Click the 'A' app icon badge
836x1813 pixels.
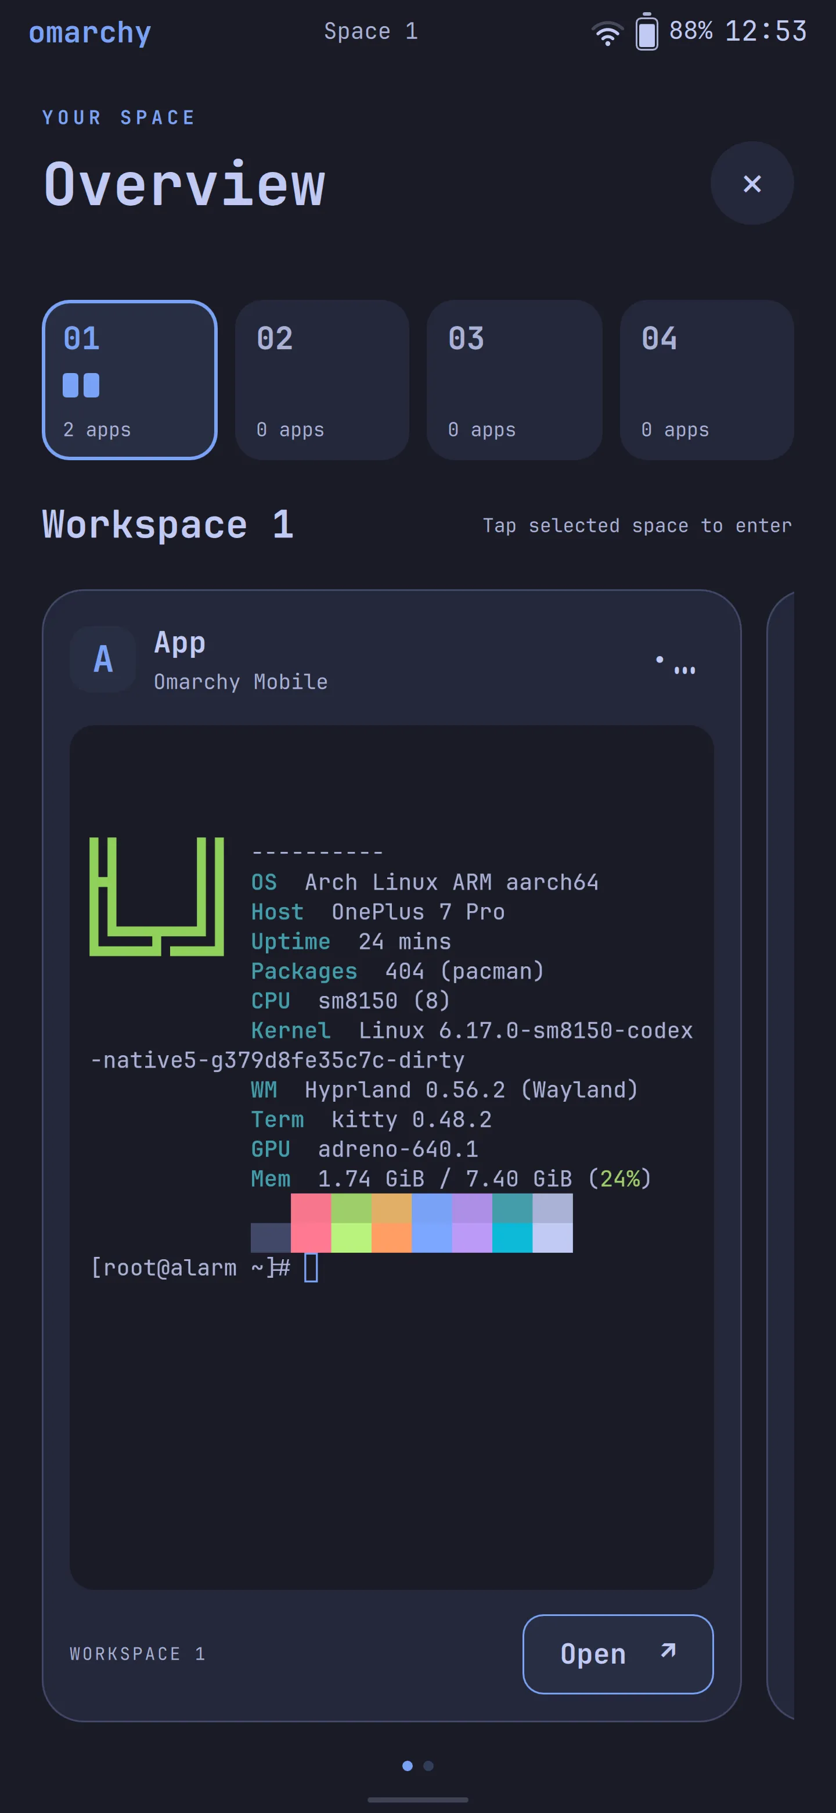103,660
